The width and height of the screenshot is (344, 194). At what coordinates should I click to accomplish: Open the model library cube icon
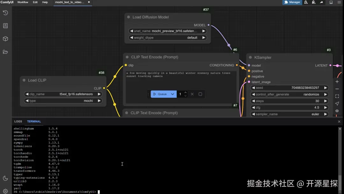tap(5, 39)
